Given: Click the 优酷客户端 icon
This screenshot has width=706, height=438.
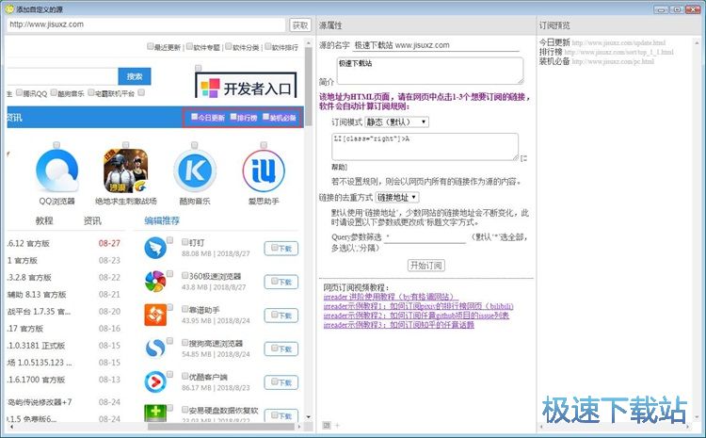Looking at the screenshot, I should click(156, 382).
